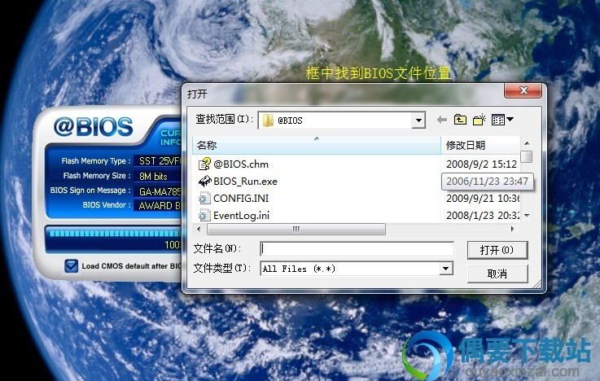Expand the look-in folder dropdown
The height and width of the screenshot is (381, 600).
coord(418,120)
